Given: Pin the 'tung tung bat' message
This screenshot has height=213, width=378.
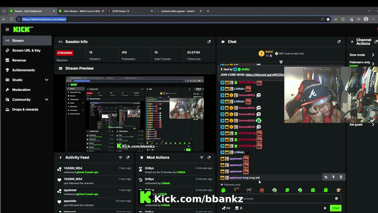Looking at the screenshot, I should pyautogui.click(x=333, y=177).
